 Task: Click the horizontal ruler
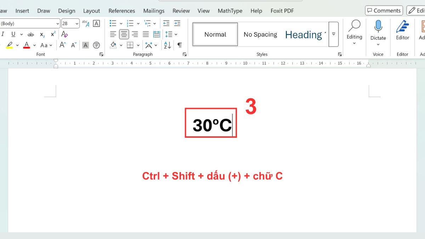click(212, 63)
